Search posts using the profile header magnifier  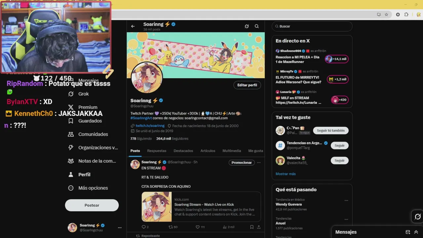(x=257, y=26)
